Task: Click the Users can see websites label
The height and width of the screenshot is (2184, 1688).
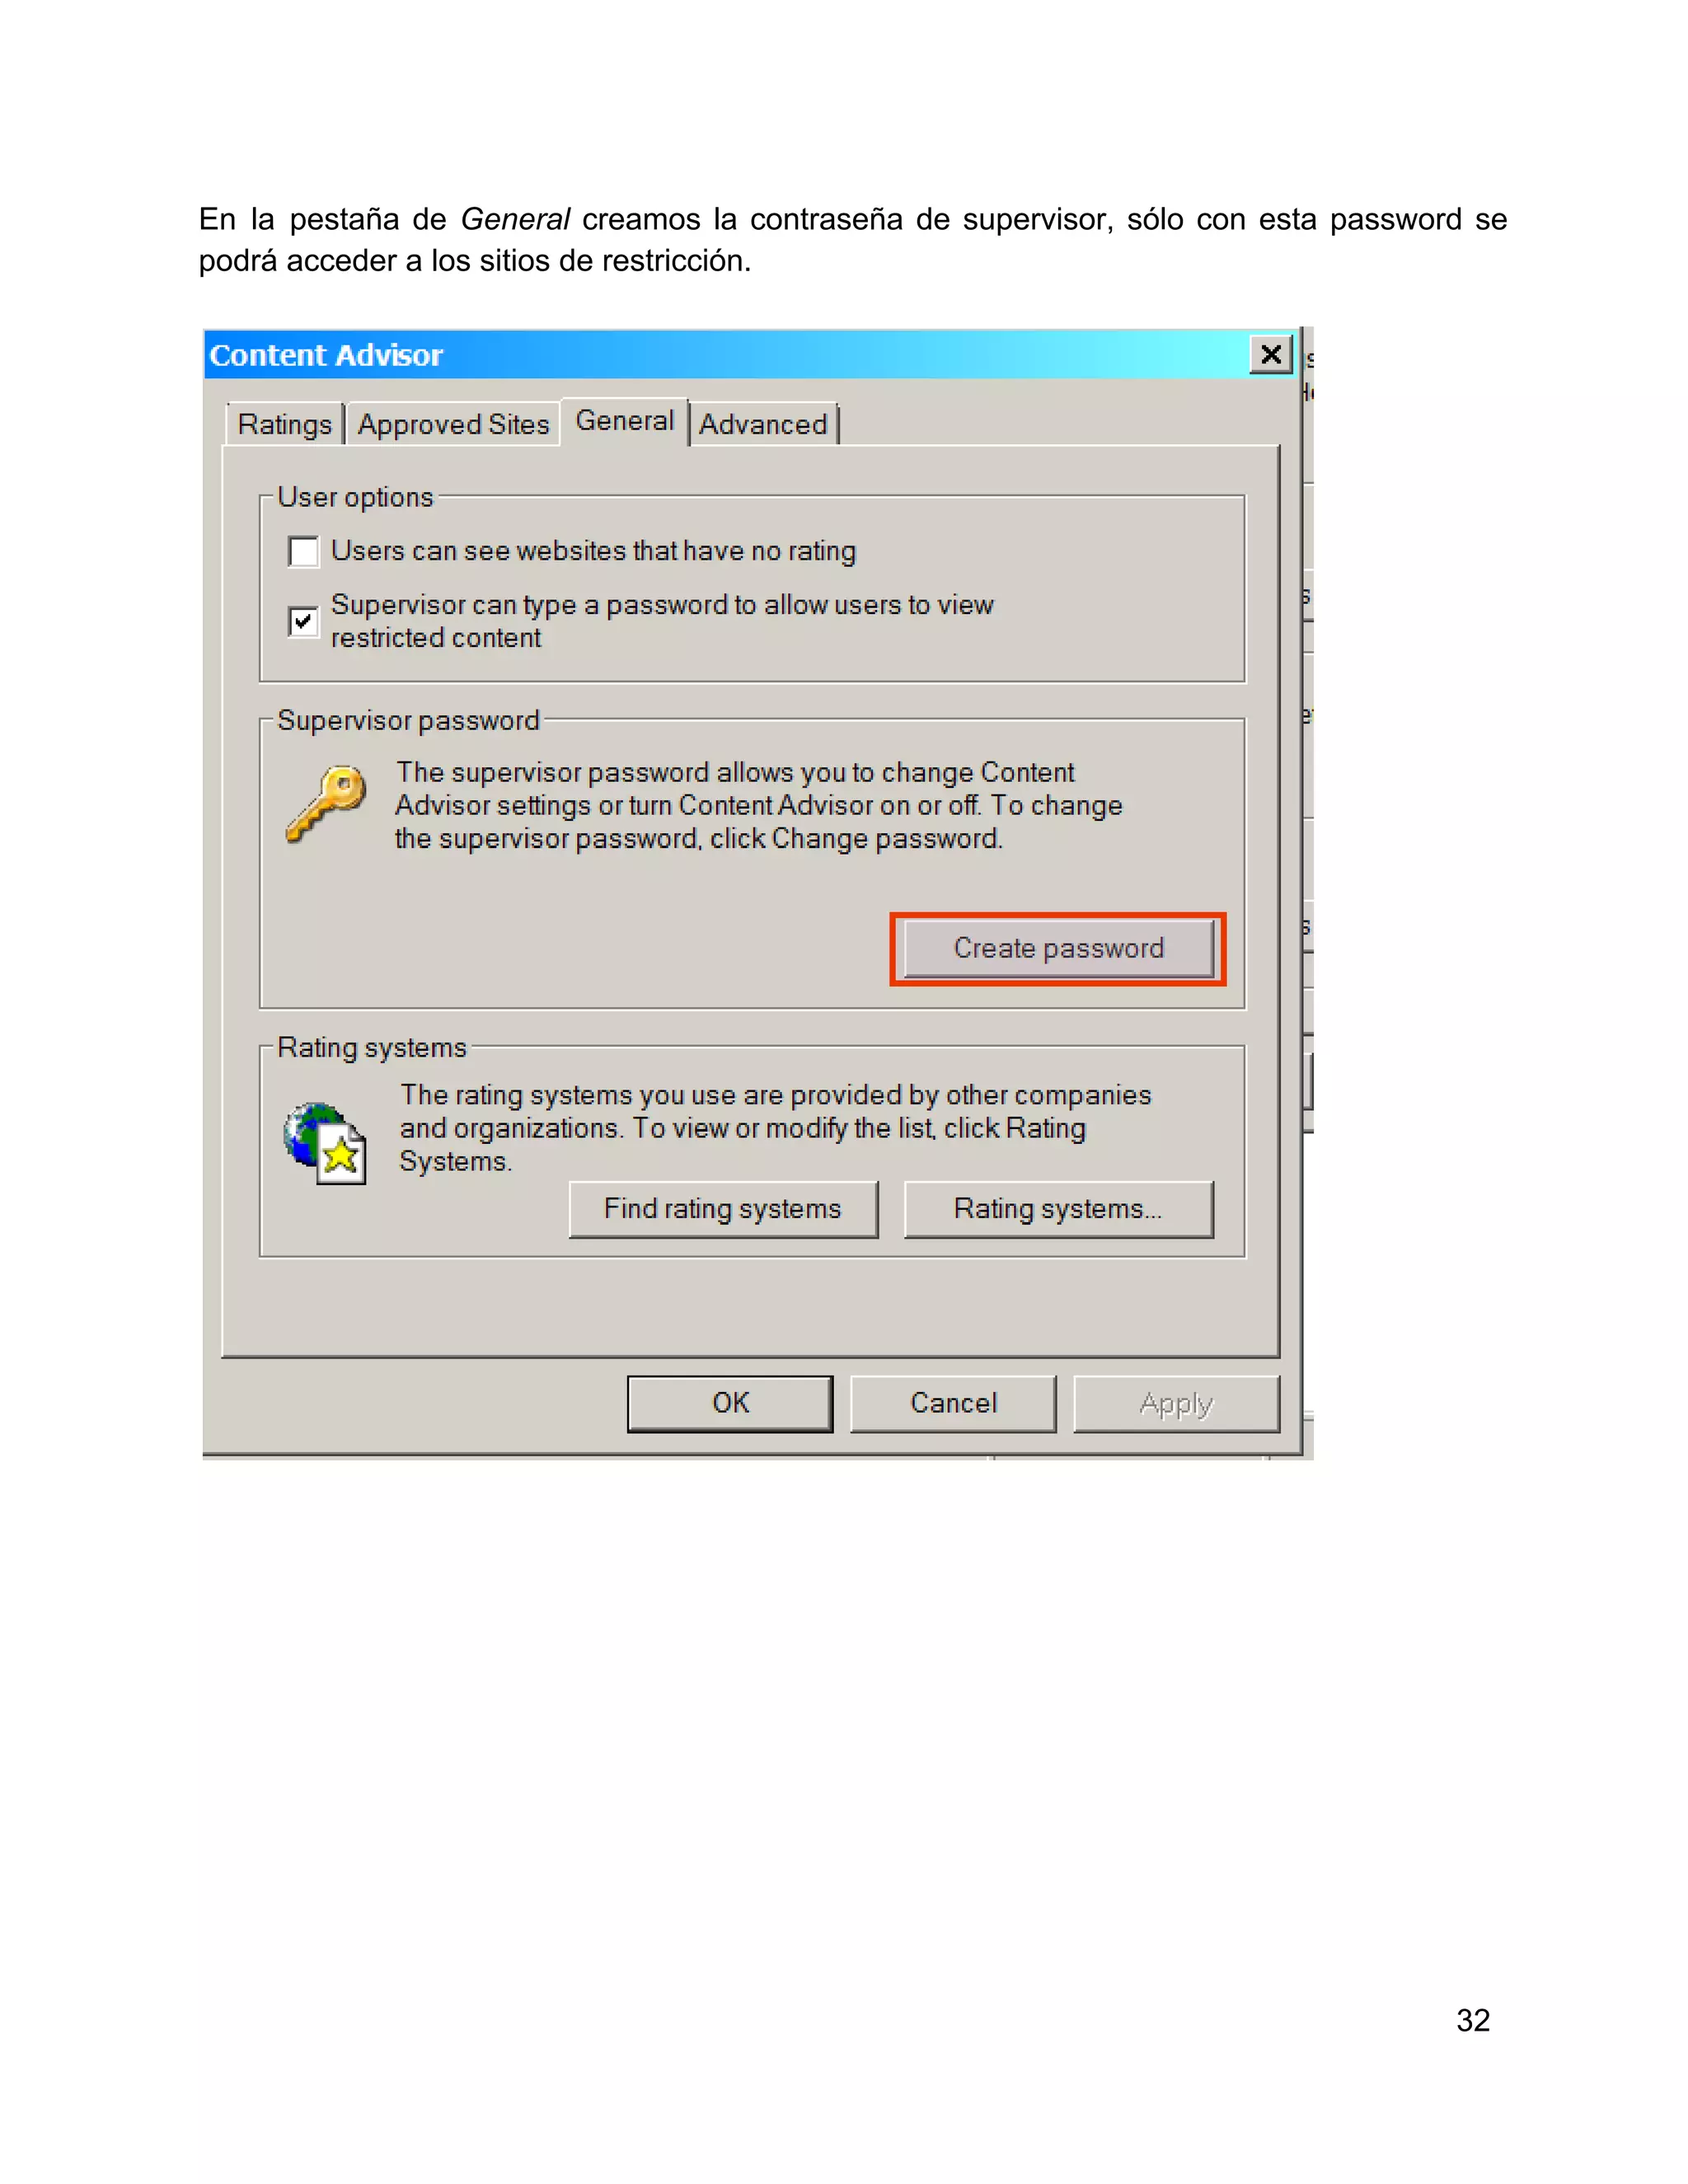Action: pos(594,551)
